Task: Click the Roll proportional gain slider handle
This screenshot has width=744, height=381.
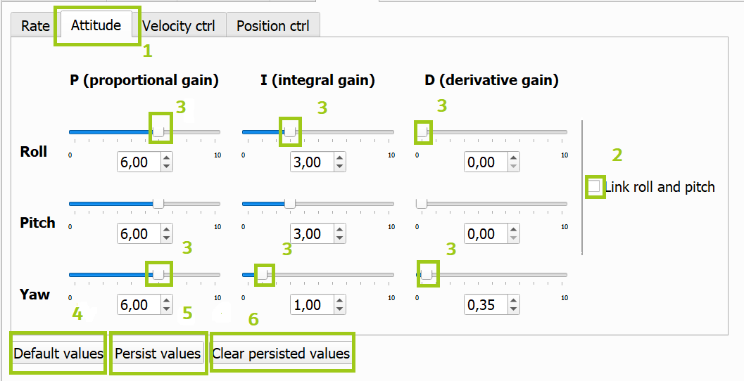Action: (x=159, y=131)
